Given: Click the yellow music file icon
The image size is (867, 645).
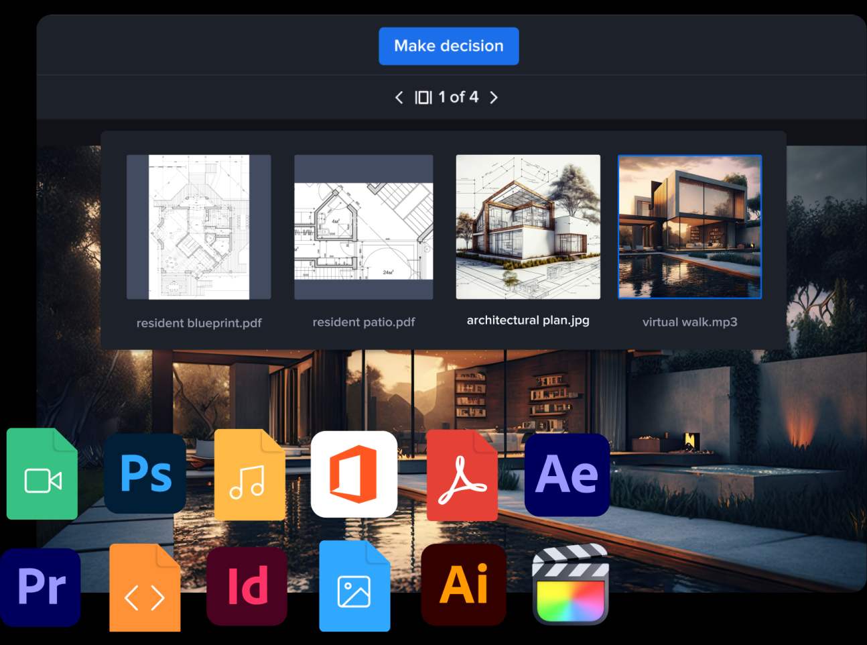Looking at the screenshot, I should pyautogui.click(x=249, y=475).
